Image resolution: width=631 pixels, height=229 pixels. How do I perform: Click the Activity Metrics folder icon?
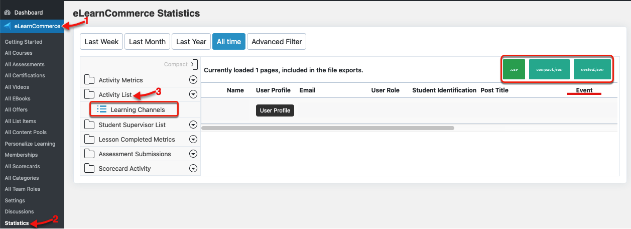click(x=89, y=80)
